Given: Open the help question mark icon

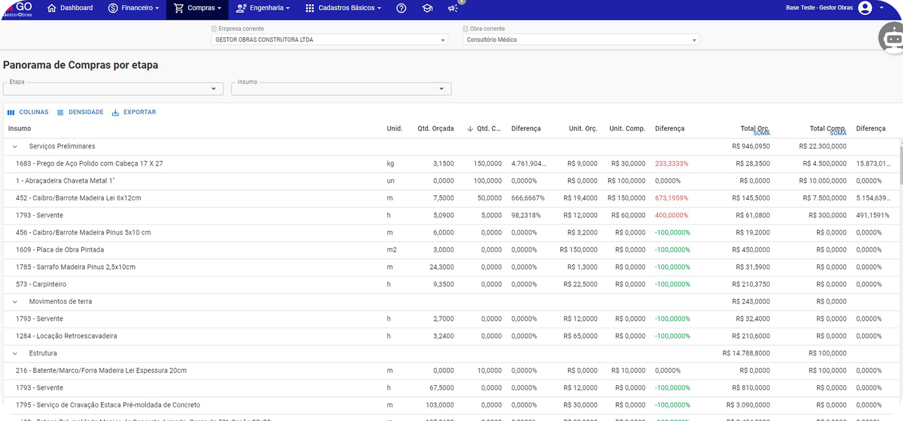Looking at the screenshot, I should 401,9.
